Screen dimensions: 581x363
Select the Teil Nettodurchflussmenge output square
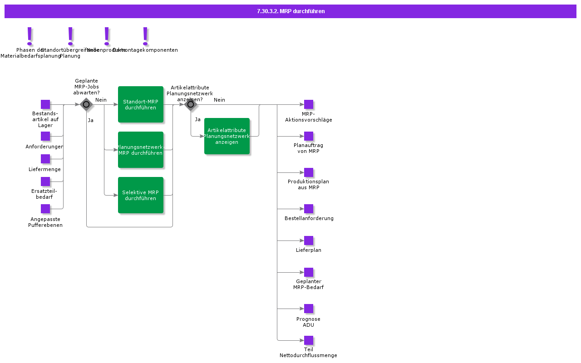[309, 340]
